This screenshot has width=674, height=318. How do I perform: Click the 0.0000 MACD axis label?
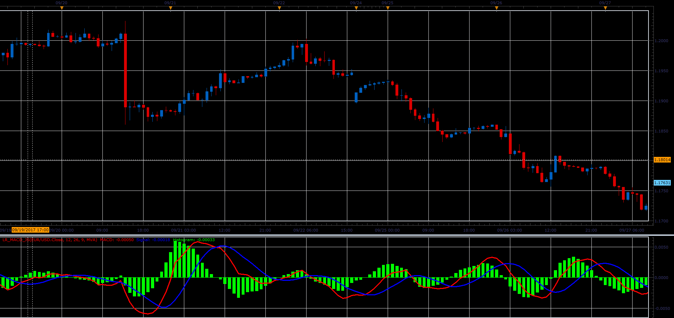point(662,278)
